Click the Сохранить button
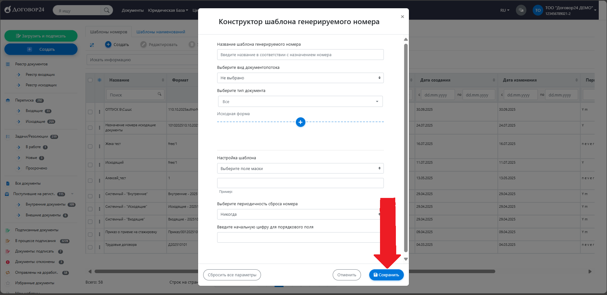The width and height of the screenshot is (607, 295). (x=386, y=275)
